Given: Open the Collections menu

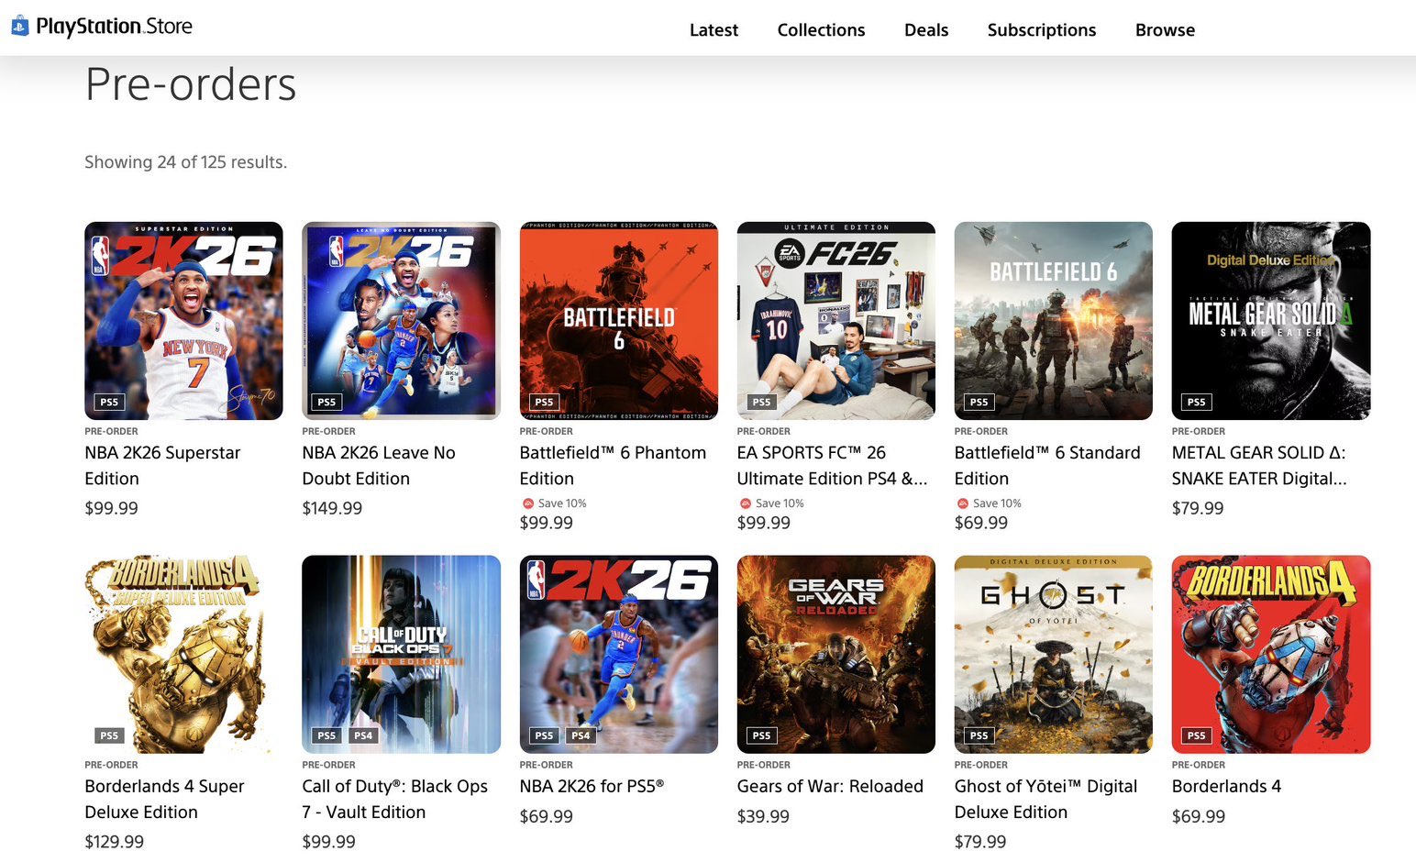Looking at the screenshot, I should click(x=821, y=29).
